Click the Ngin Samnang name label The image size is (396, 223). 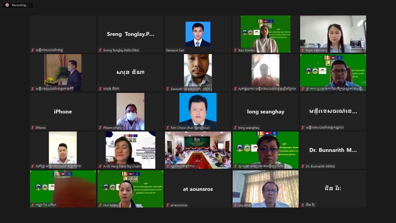pyautogui.click(x=316, y=50)
